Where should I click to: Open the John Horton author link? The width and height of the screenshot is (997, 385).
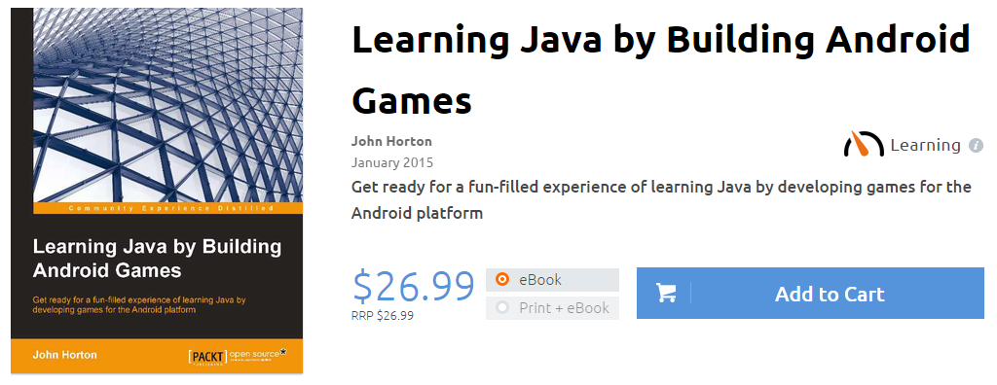[x=391, y=141]
